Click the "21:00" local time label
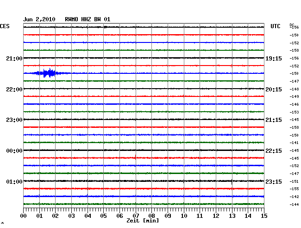Image resolution: width=301 pixels, height=228 pixels. coord(14,58)
